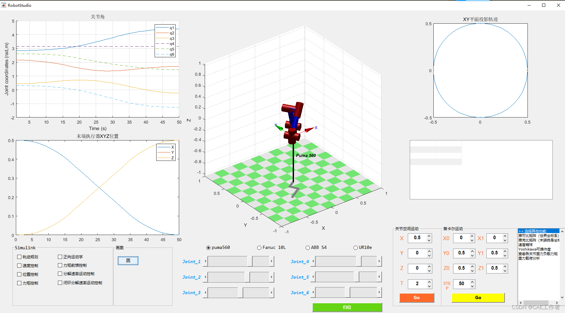Click the 圆 draw button

[128, 261]
